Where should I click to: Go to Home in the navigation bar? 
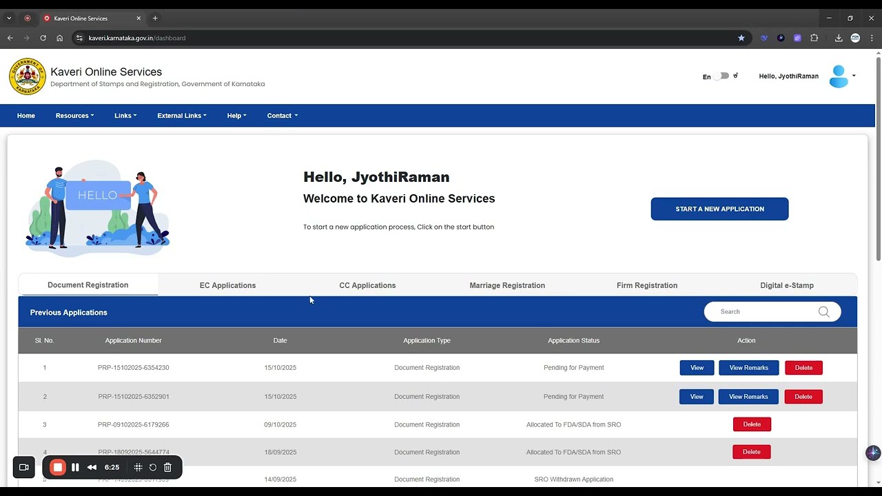pyautogui.click(x=26, y=116)
